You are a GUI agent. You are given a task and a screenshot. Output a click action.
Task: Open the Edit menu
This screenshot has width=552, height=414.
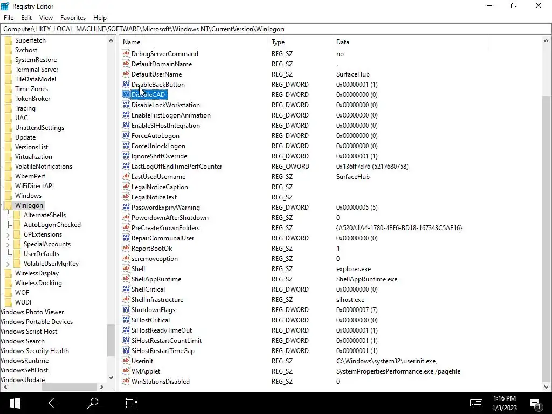pyautogui.click(x=26, y=18)
